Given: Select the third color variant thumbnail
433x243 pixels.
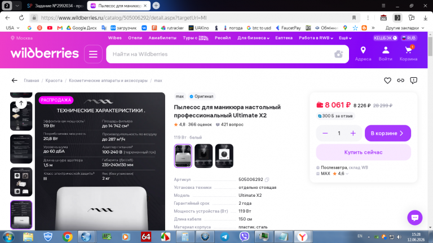Looking at the screenshot, I should (x=224, y=156).
